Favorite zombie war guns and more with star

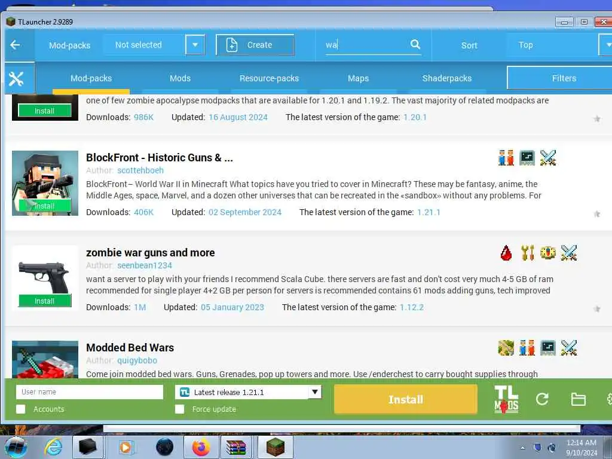[x=597, y=309]
